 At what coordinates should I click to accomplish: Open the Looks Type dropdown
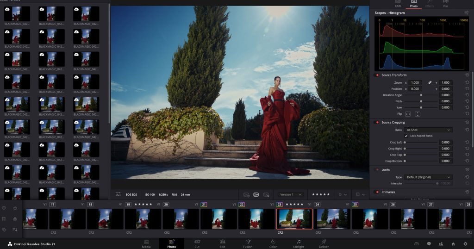pos(428,177)
